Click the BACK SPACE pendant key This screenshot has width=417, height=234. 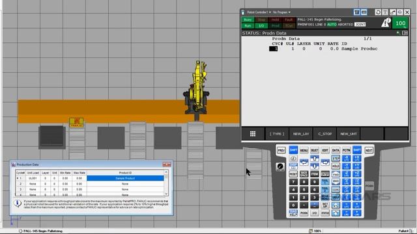pos(304,174)
